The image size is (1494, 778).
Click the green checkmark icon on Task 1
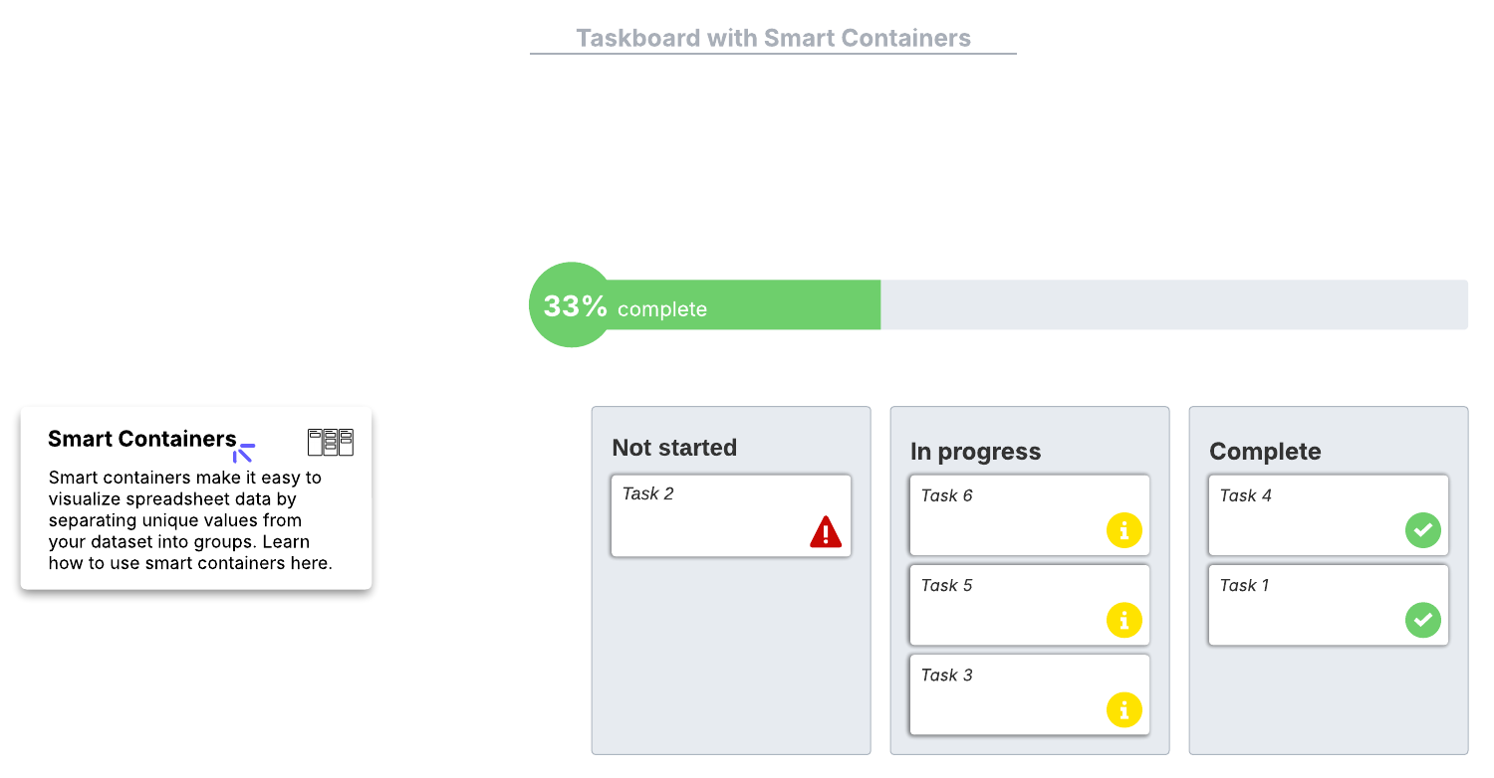1423,621
